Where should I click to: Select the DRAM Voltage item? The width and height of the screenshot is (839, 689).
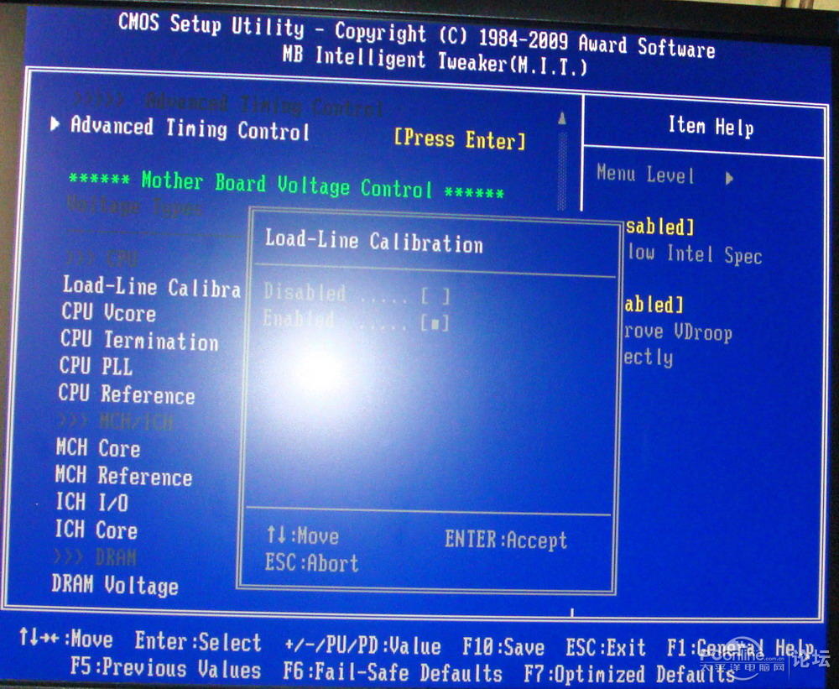[115, 584]
